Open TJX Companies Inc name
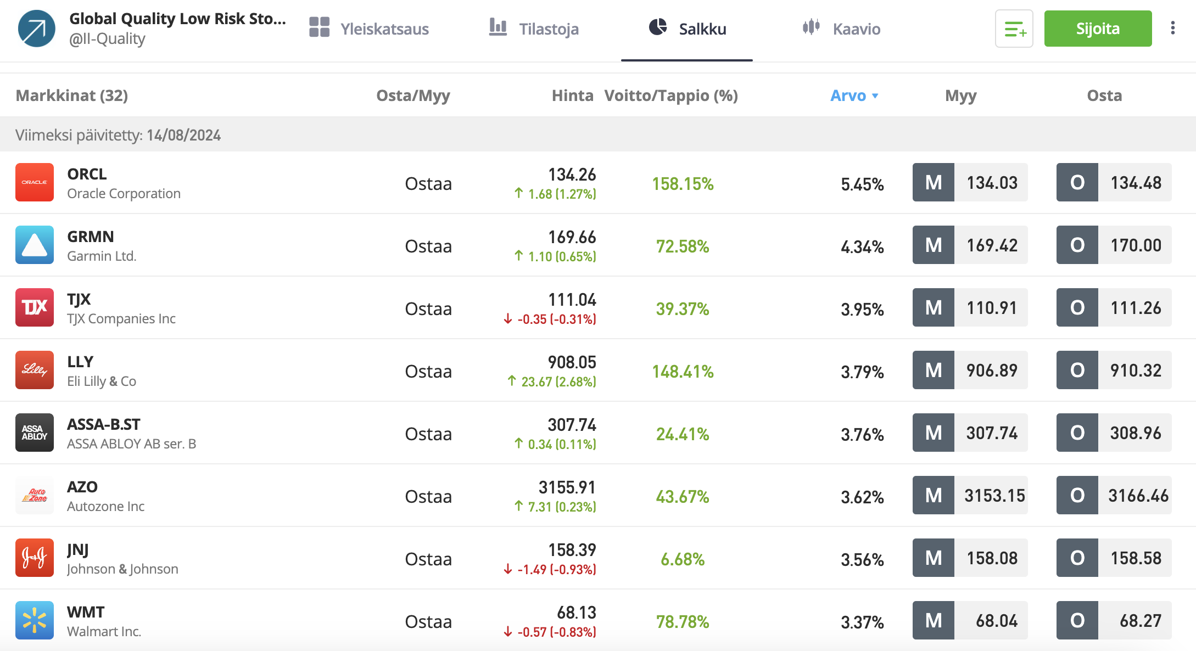The width and height of the screenshot is (1196, 651). coord(121,319)
